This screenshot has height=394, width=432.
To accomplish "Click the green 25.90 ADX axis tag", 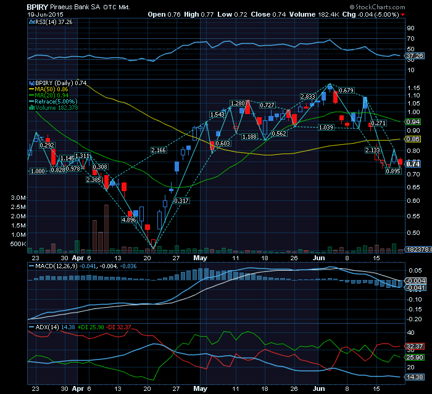I will tap(415, 358).
